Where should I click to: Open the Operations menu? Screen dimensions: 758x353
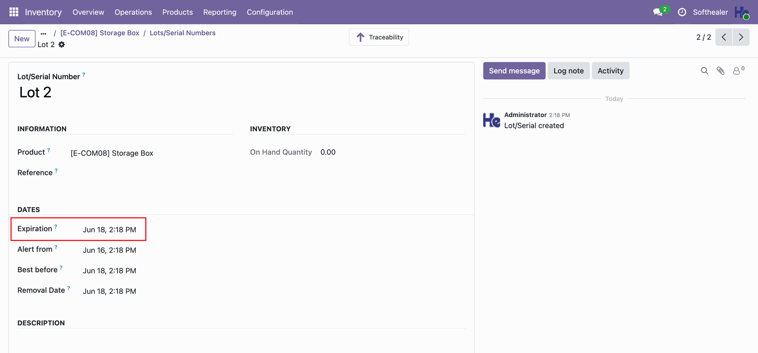point(133,12)
